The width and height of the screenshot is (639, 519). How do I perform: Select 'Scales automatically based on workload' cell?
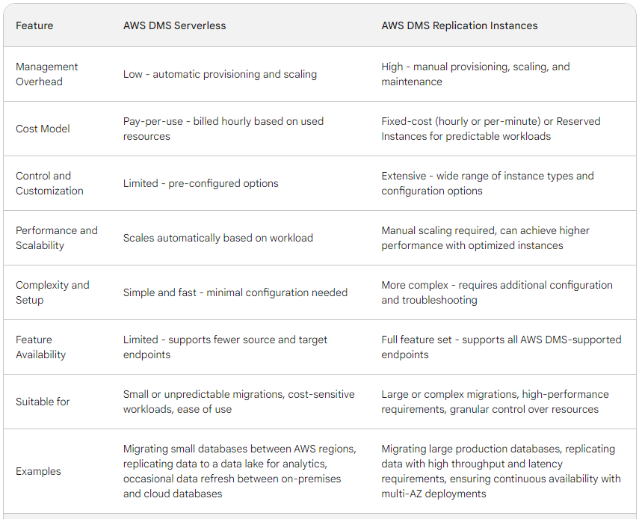click(x=218, y=238)
